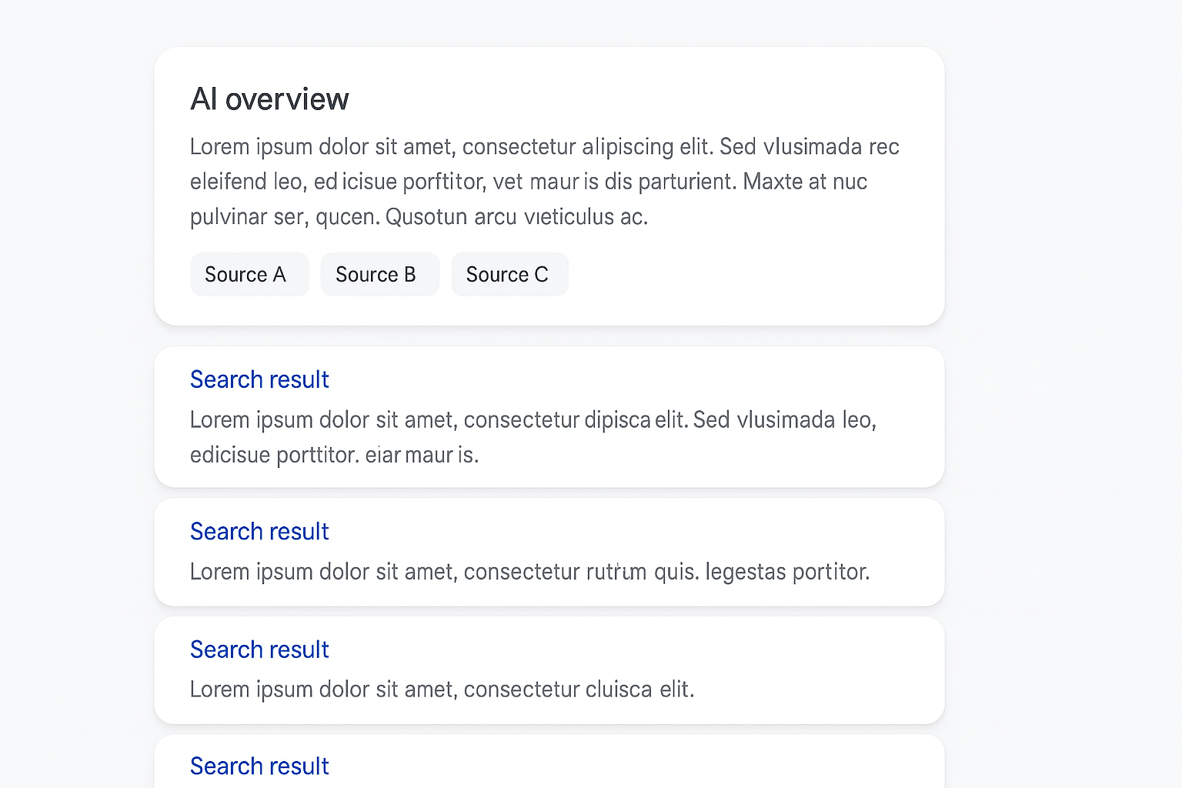Open Search result link above 'cluisca elit' snippet
Screen dimensions: 1182x788
(x=259, y=649)
